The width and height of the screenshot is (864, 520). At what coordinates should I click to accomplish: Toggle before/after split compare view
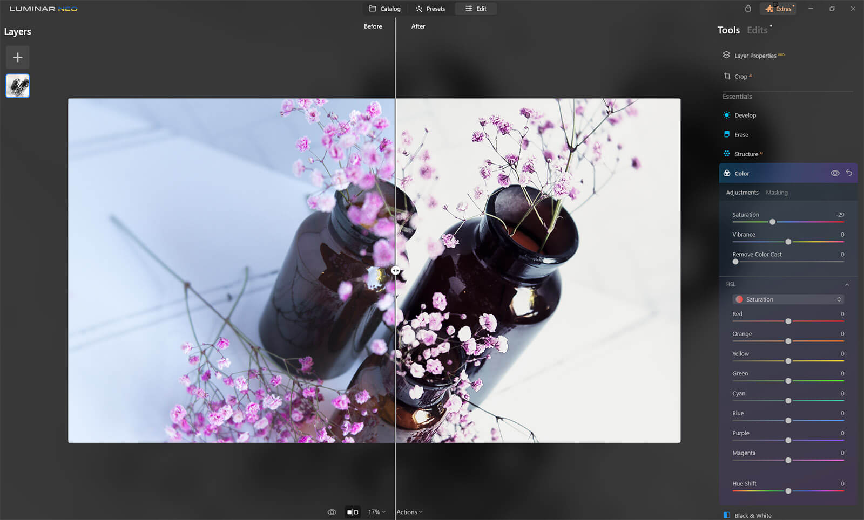tap(353, 512)
